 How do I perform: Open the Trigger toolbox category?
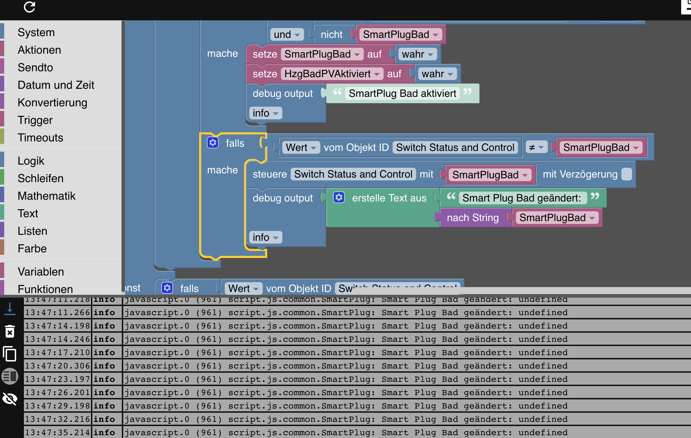[x=35, y=120]
